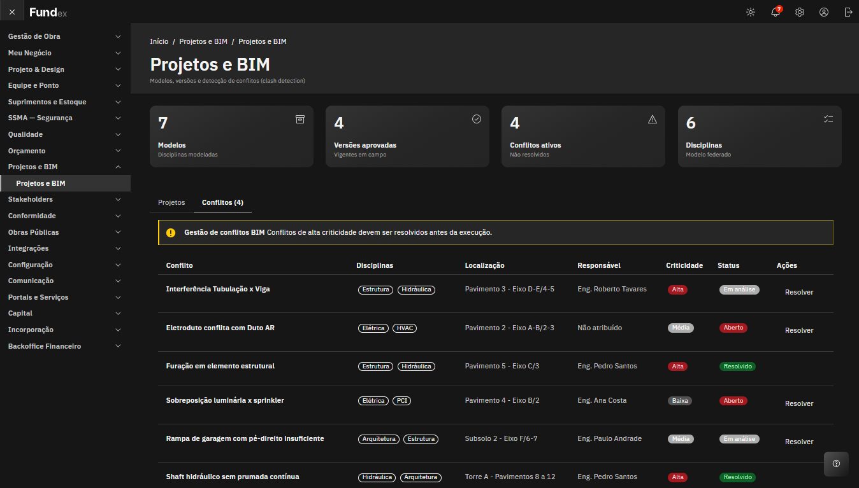
Task: Click Eng. Roberto Tavares responsible name
Action: 612,289
